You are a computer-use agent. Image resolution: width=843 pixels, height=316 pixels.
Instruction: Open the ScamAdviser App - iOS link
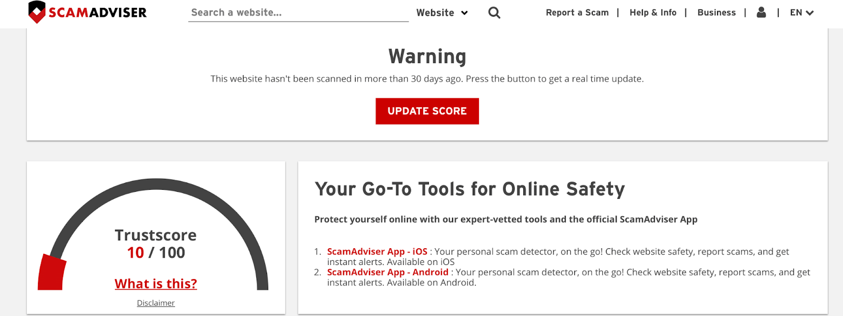pyautogui.click(x=377, y=252)
